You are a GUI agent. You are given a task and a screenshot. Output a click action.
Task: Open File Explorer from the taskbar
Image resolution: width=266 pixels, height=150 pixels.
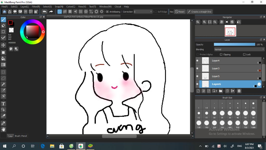click(52, 146)
